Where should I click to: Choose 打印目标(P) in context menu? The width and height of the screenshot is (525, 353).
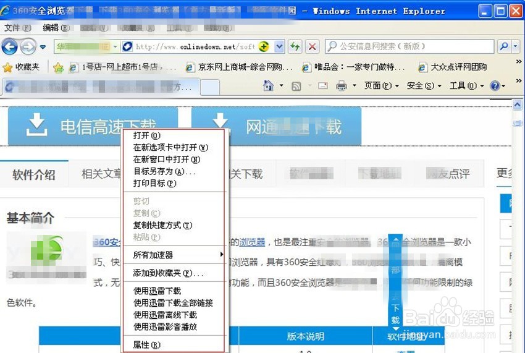[174, 184]
